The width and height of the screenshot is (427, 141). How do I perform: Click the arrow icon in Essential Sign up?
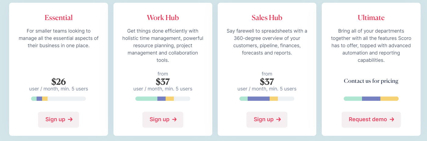[70, 119]
